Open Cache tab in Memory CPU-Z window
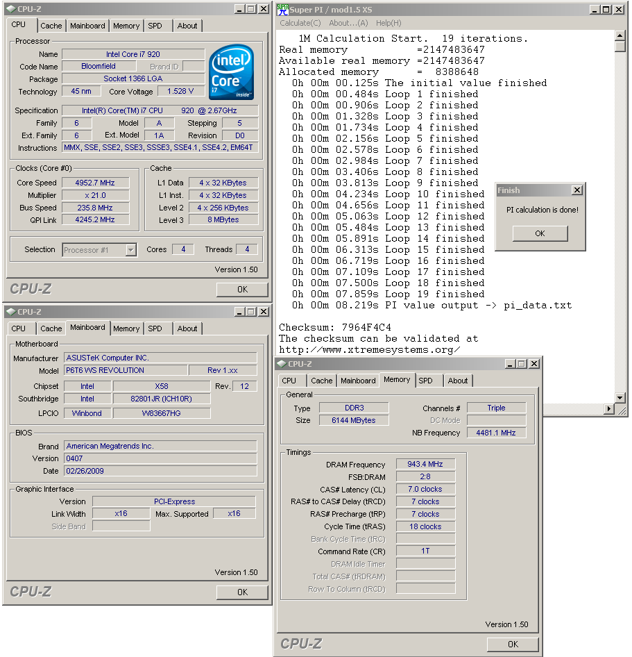The height and width of the screenshot is (657, 632). [321, 381]
